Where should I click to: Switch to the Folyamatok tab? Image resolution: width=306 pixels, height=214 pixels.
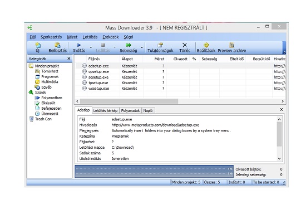click(130, 110)
